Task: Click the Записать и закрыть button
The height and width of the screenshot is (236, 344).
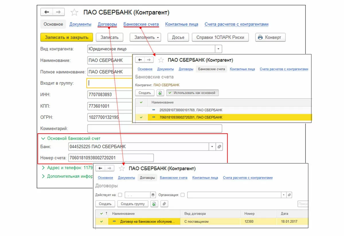Action: coord(67,37)
